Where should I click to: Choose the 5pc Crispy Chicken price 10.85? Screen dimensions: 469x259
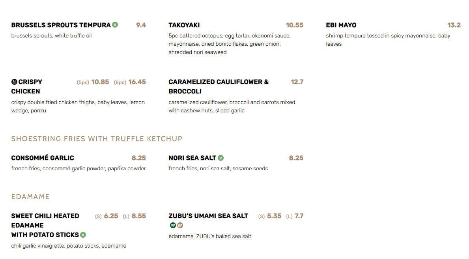(100, 82)
